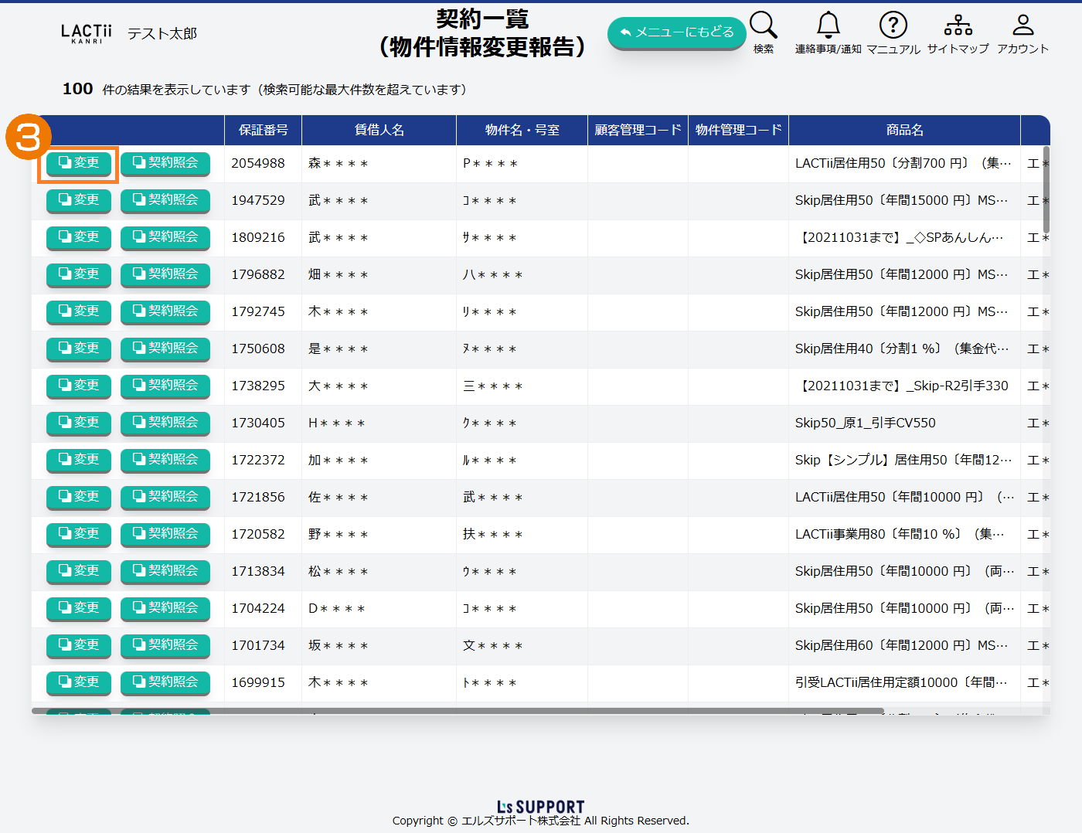
Task: Click 変更 for contract 1722372
Action: 79,460
